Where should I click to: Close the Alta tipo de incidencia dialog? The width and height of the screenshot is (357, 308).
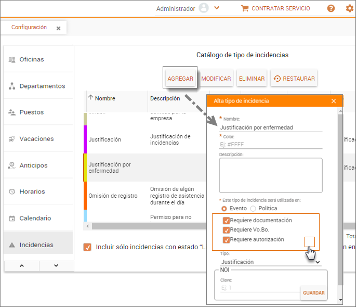click(x=334, y=101)
